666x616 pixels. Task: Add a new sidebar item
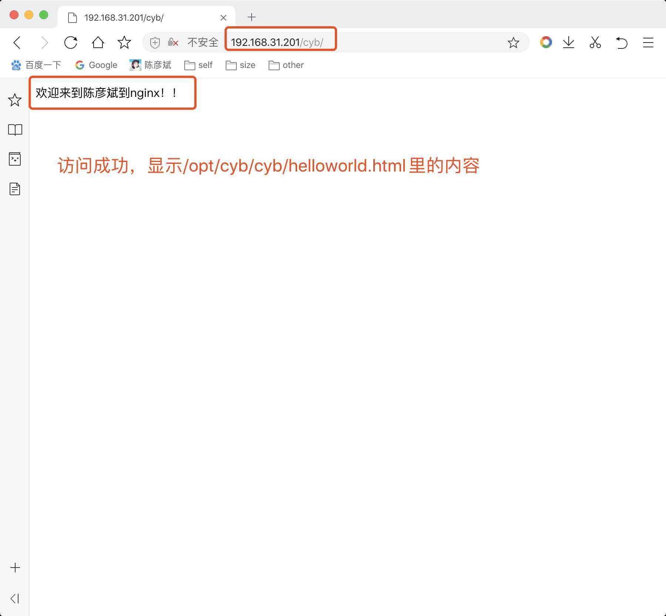pos(15,568)
